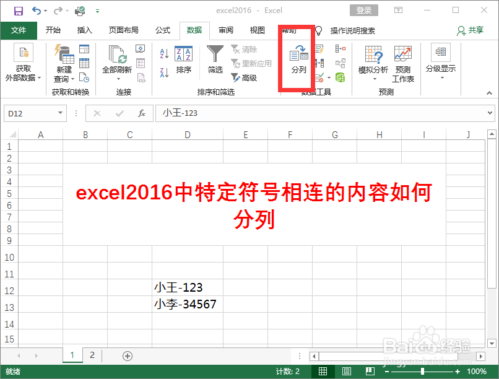Click the lightbulb Tell Me icon
The image size is (499, 379).
[x=318, y=30]
